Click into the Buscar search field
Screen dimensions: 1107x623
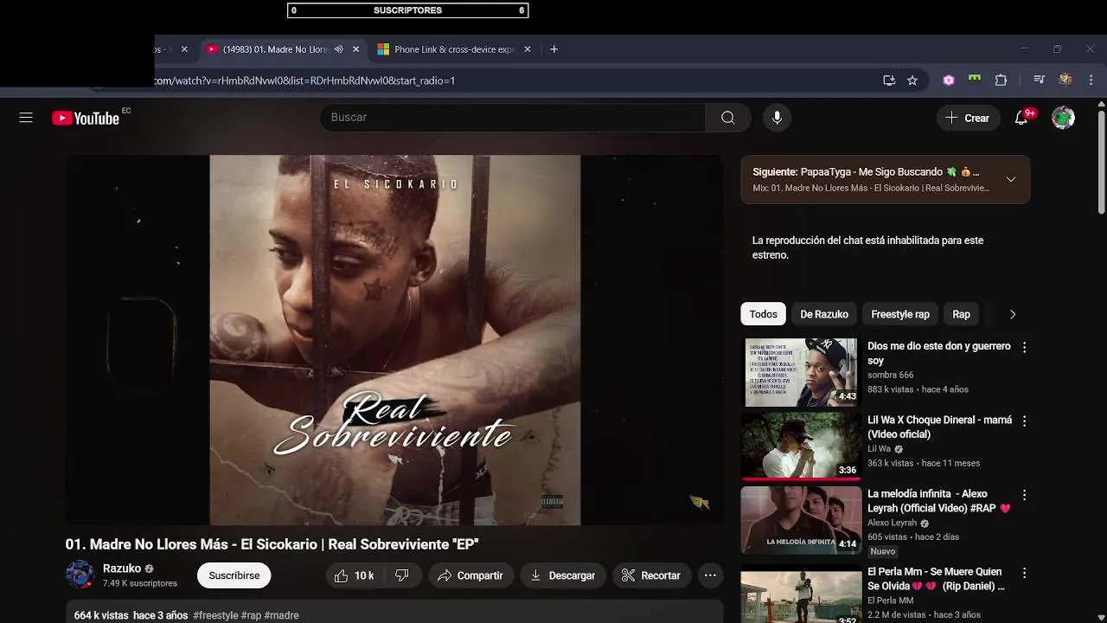pos(512,118)
